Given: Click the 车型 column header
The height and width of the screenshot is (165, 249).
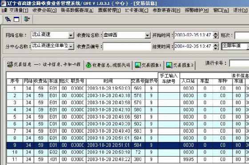Looking at the screenshot, I should (x=205, y=81).
